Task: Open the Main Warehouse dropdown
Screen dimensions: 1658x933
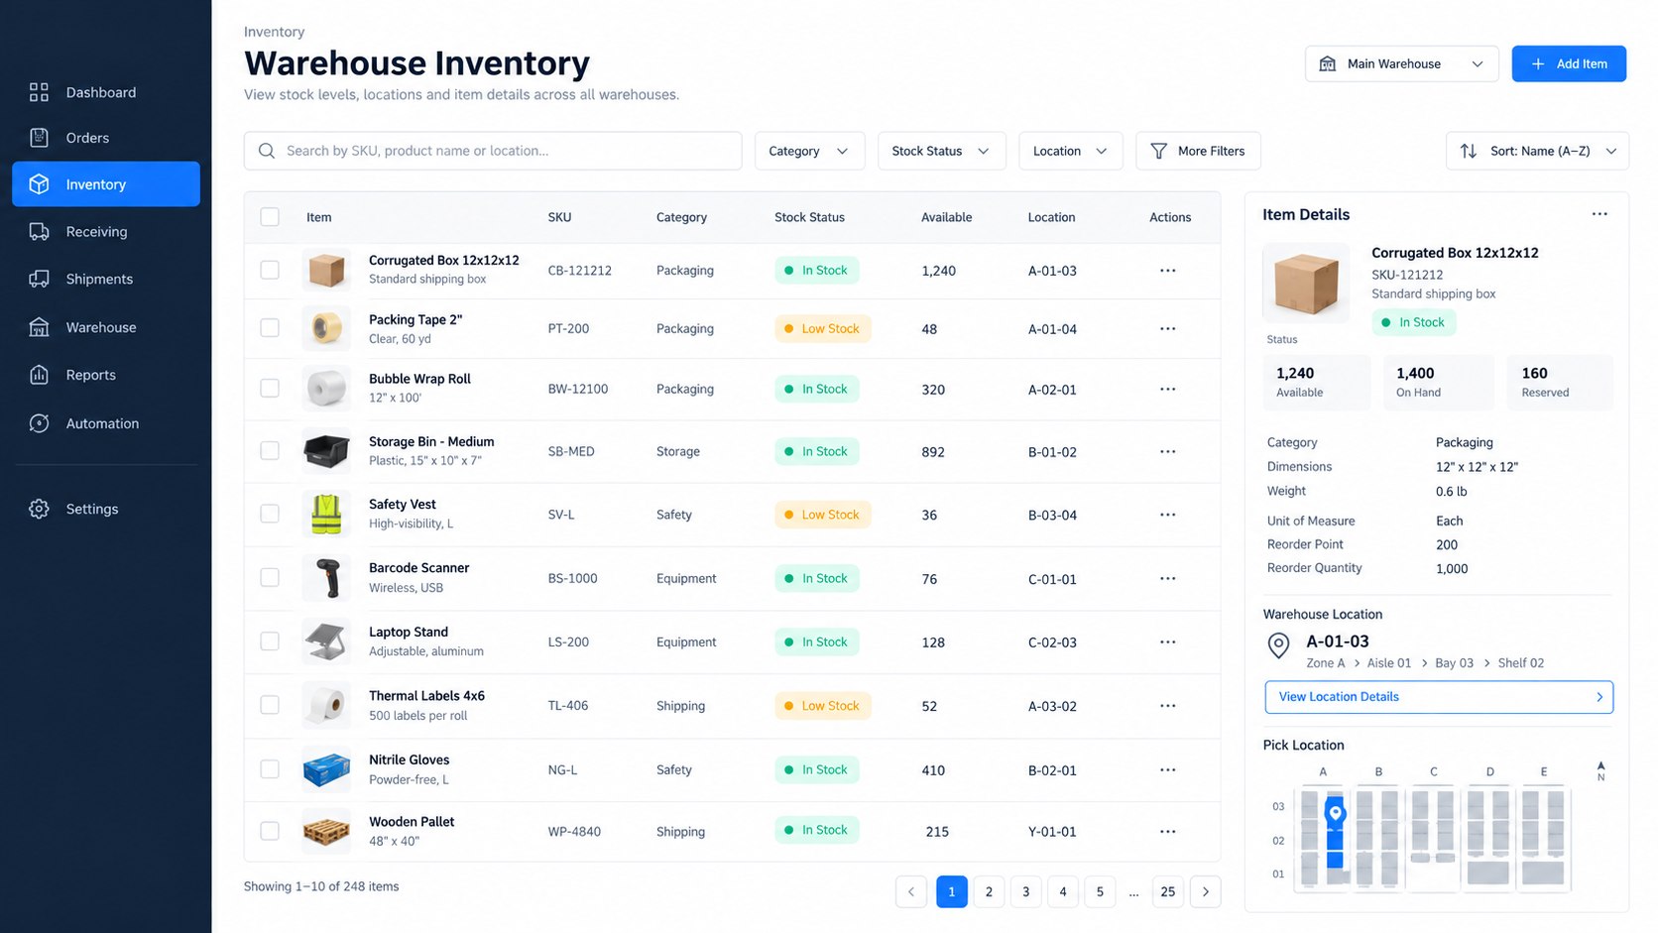Action: click(x=1401, y=63)
